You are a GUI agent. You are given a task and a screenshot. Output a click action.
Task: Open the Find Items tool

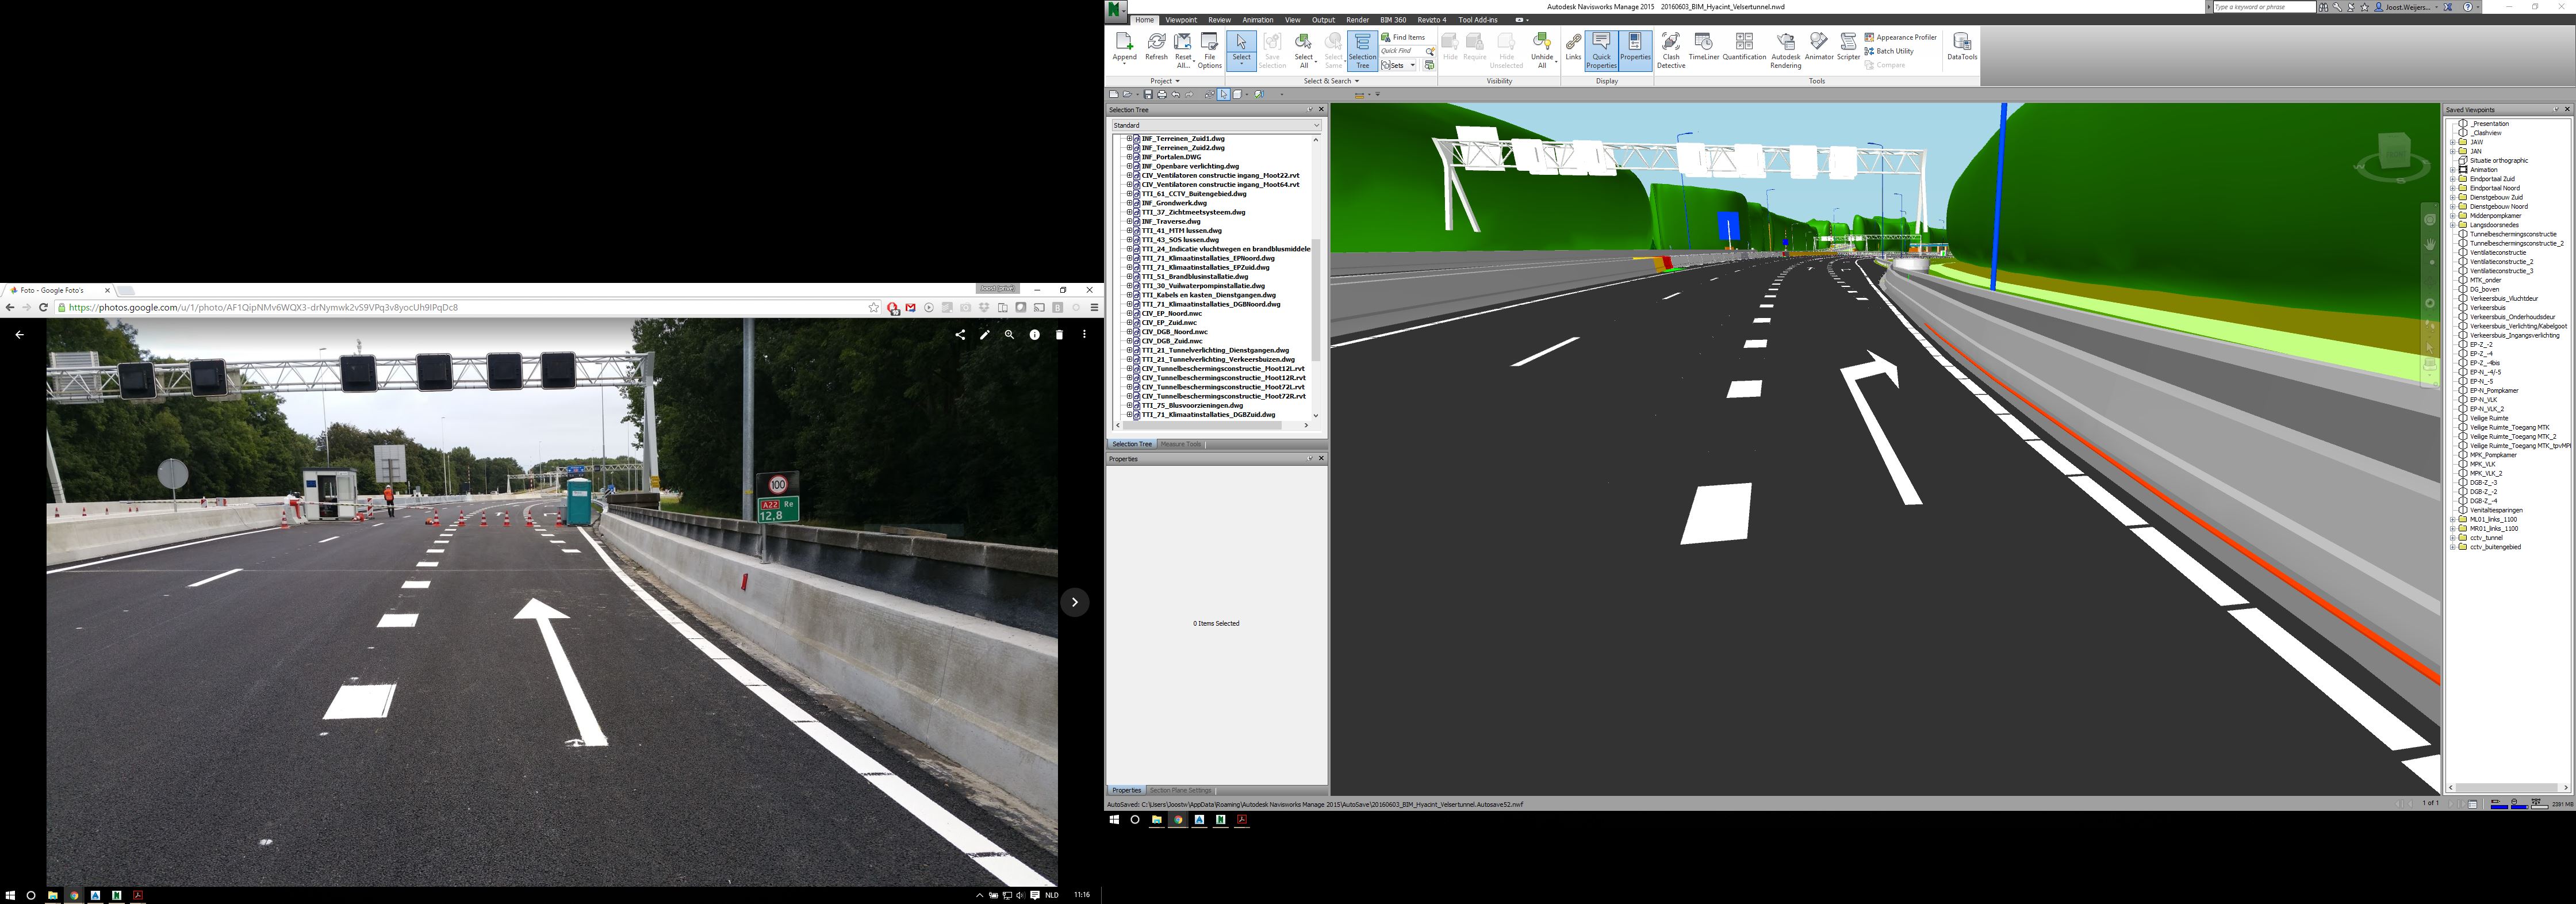(1404, 37)
